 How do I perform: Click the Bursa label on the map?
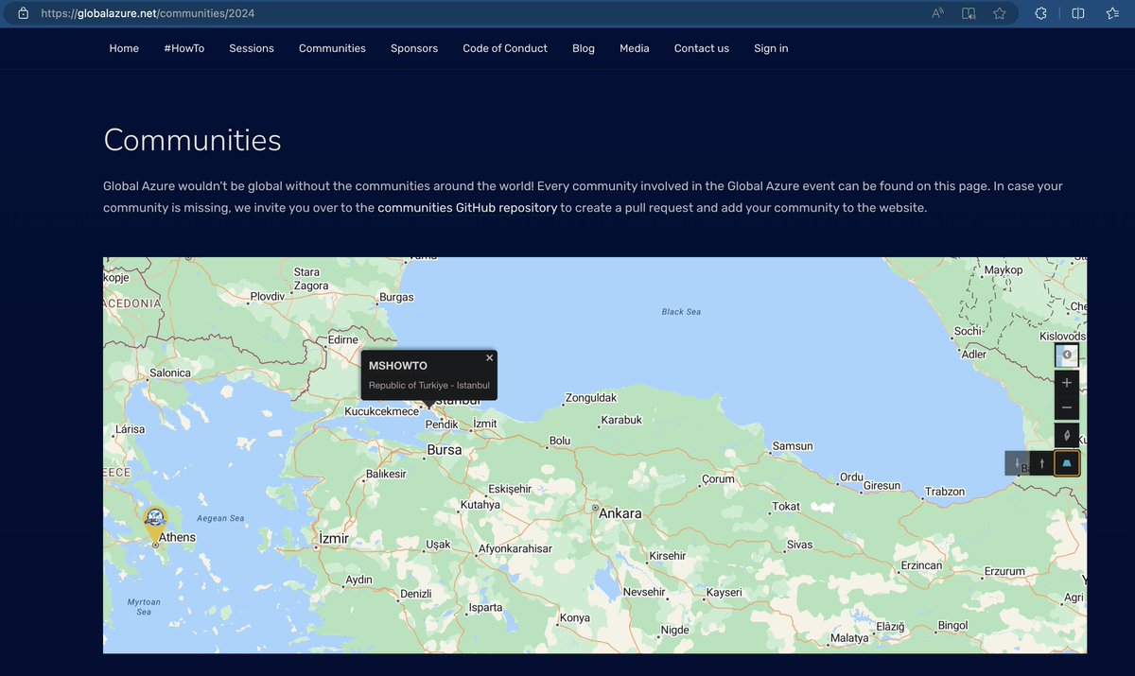[445, 450]
